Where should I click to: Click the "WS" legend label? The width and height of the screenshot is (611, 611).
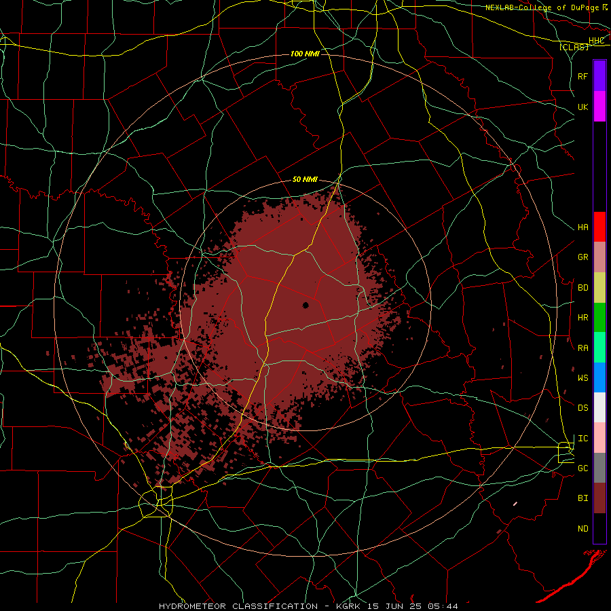tap(582, 378)
